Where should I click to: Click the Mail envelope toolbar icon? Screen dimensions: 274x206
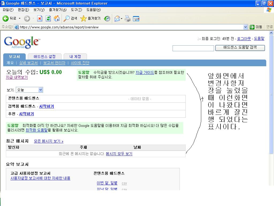click(x=117, y=19)
